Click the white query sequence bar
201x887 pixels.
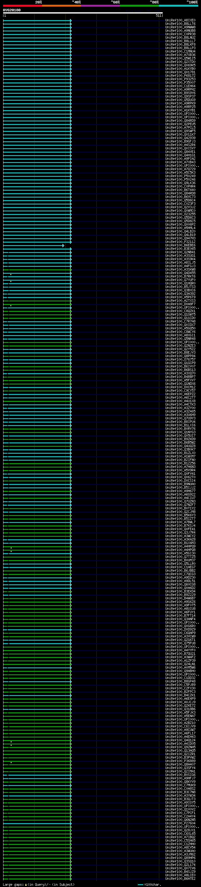pos(83,13)
